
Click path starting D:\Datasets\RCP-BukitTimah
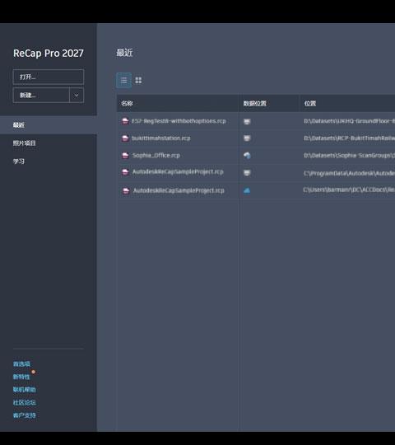(350, 138)
